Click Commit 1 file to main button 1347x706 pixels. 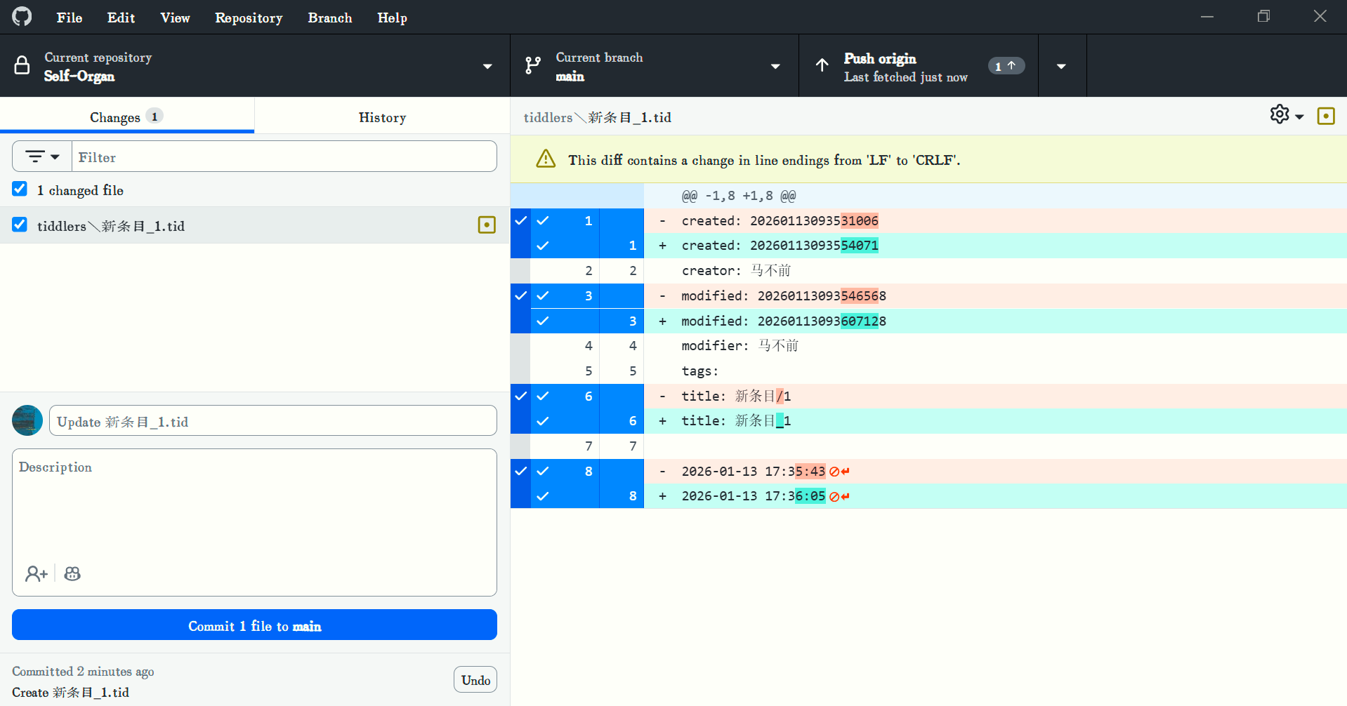click(254, 625)
